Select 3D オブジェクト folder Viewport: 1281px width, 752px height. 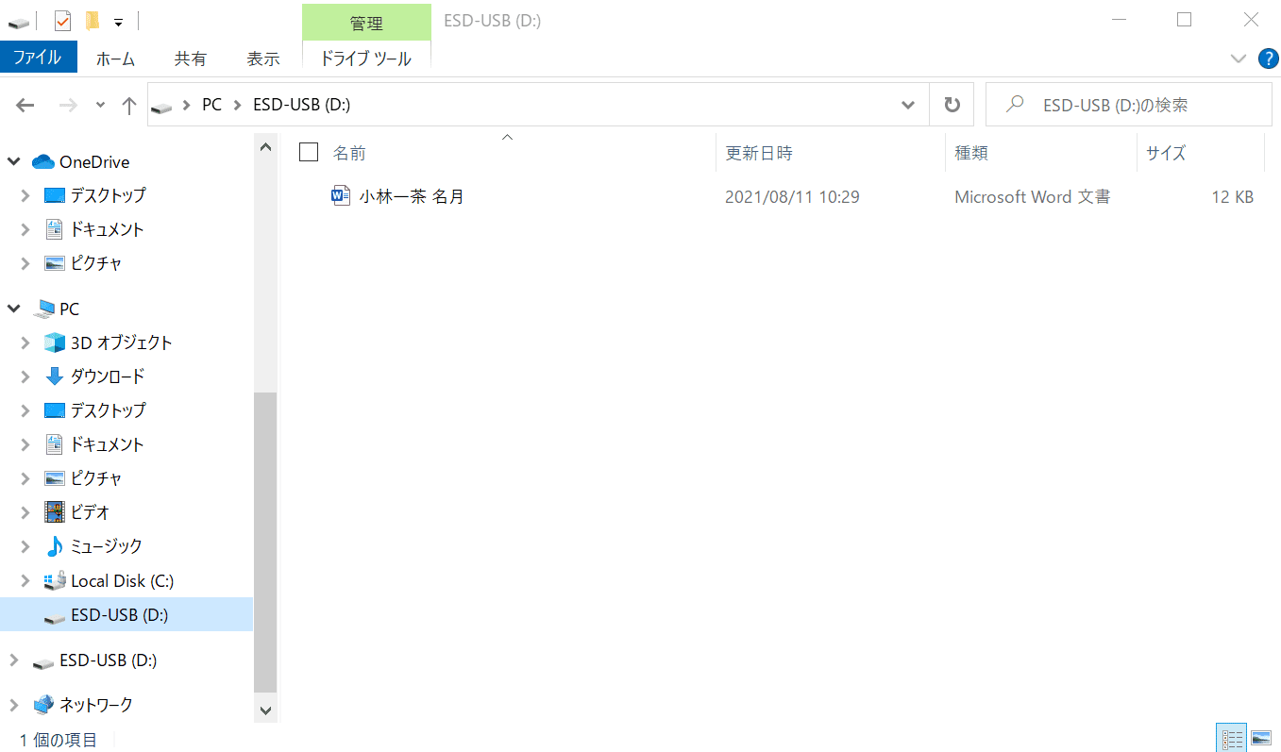121,343
